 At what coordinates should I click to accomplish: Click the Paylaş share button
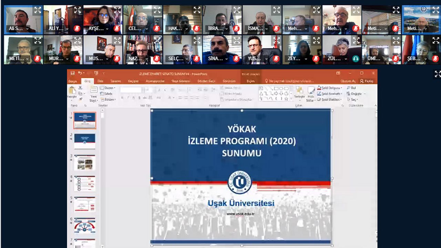pos(367,81)
